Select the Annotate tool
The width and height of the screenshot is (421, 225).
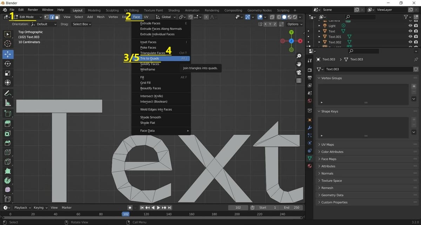point(8,94)
